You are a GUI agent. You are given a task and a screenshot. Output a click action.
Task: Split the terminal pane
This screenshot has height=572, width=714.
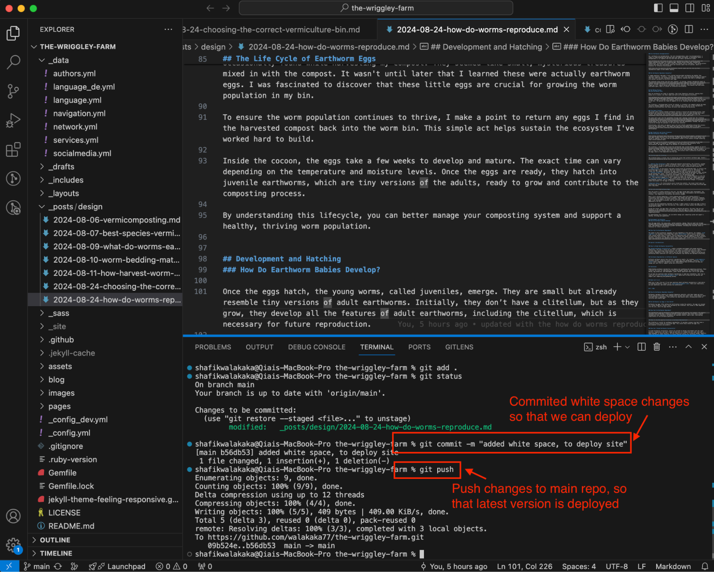pos(641,347)
